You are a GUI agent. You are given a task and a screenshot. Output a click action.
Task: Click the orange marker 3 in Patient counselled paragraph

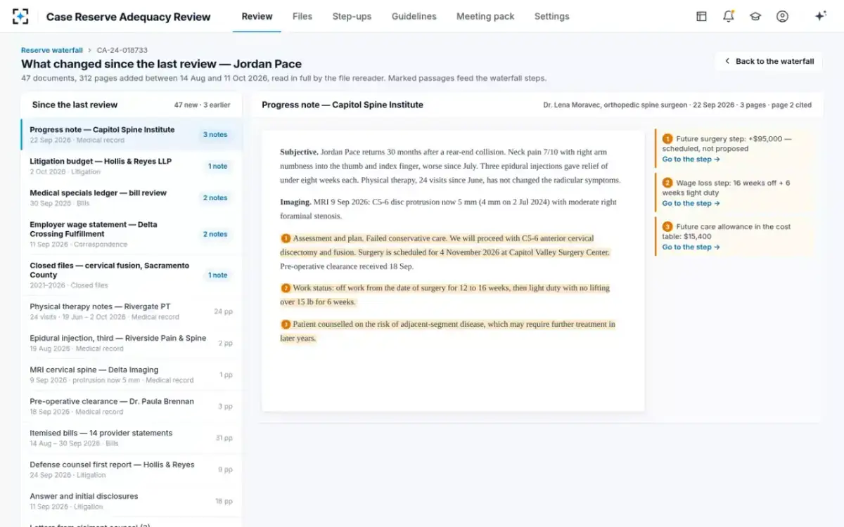[x=286, y=325]
